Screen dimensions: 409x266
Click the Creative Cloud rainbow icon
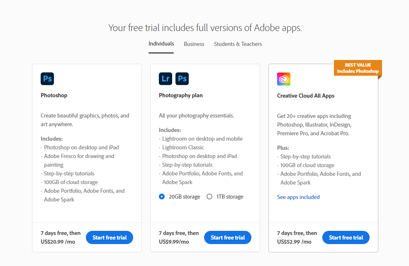coord(284,79)
